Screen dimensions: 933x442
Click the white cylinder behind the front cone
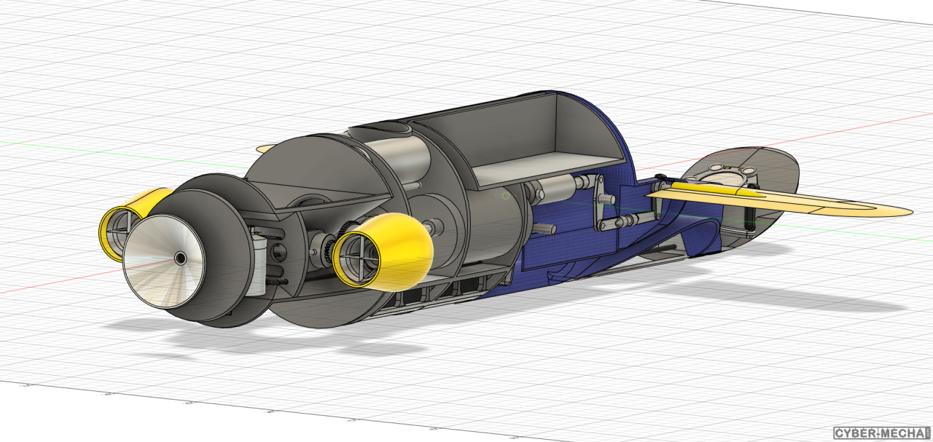pyautogui.click(x=255, y=262)
